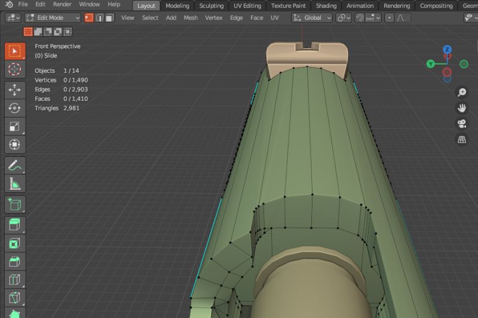Toggle proportional editing
Screen dimensions: 478x318
point(390,18)
